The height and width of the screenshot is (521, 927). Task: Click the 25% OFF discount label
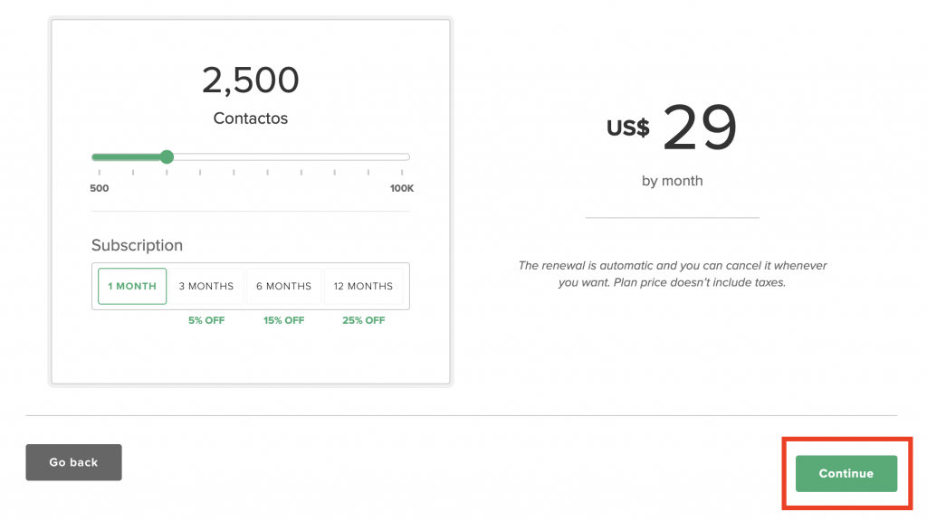(x=364, y=320)
